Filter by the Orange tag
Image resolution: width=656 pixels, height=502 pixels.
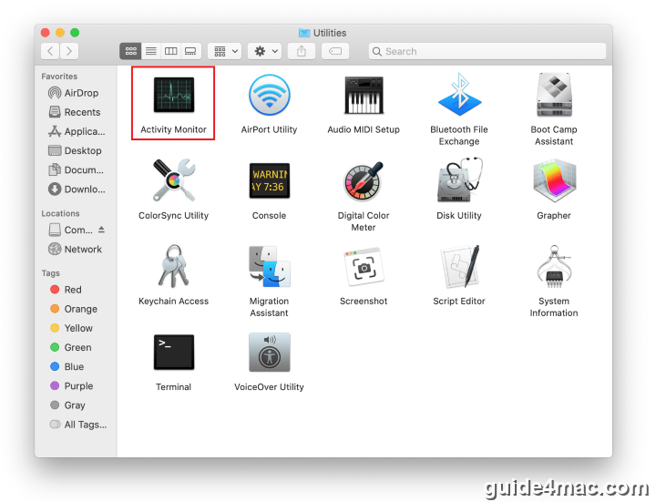coord(74,309)
